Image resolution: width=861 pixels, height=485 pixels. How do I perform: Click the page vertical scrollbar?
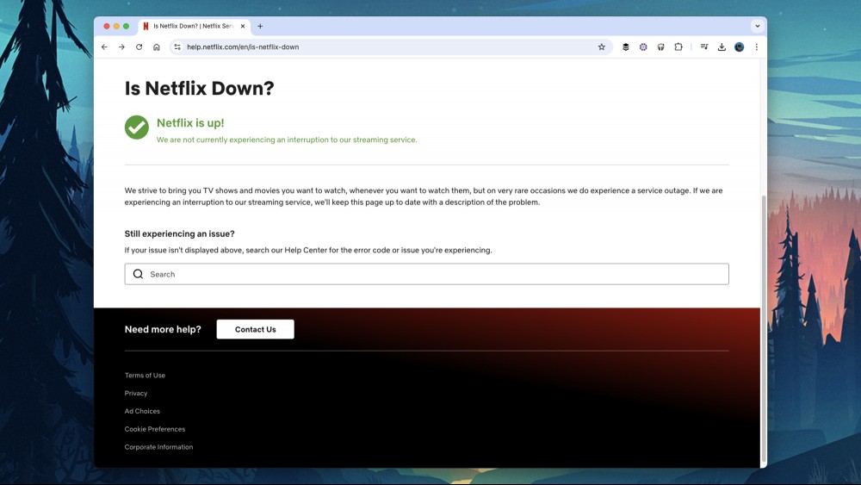(x=763, y=330)
